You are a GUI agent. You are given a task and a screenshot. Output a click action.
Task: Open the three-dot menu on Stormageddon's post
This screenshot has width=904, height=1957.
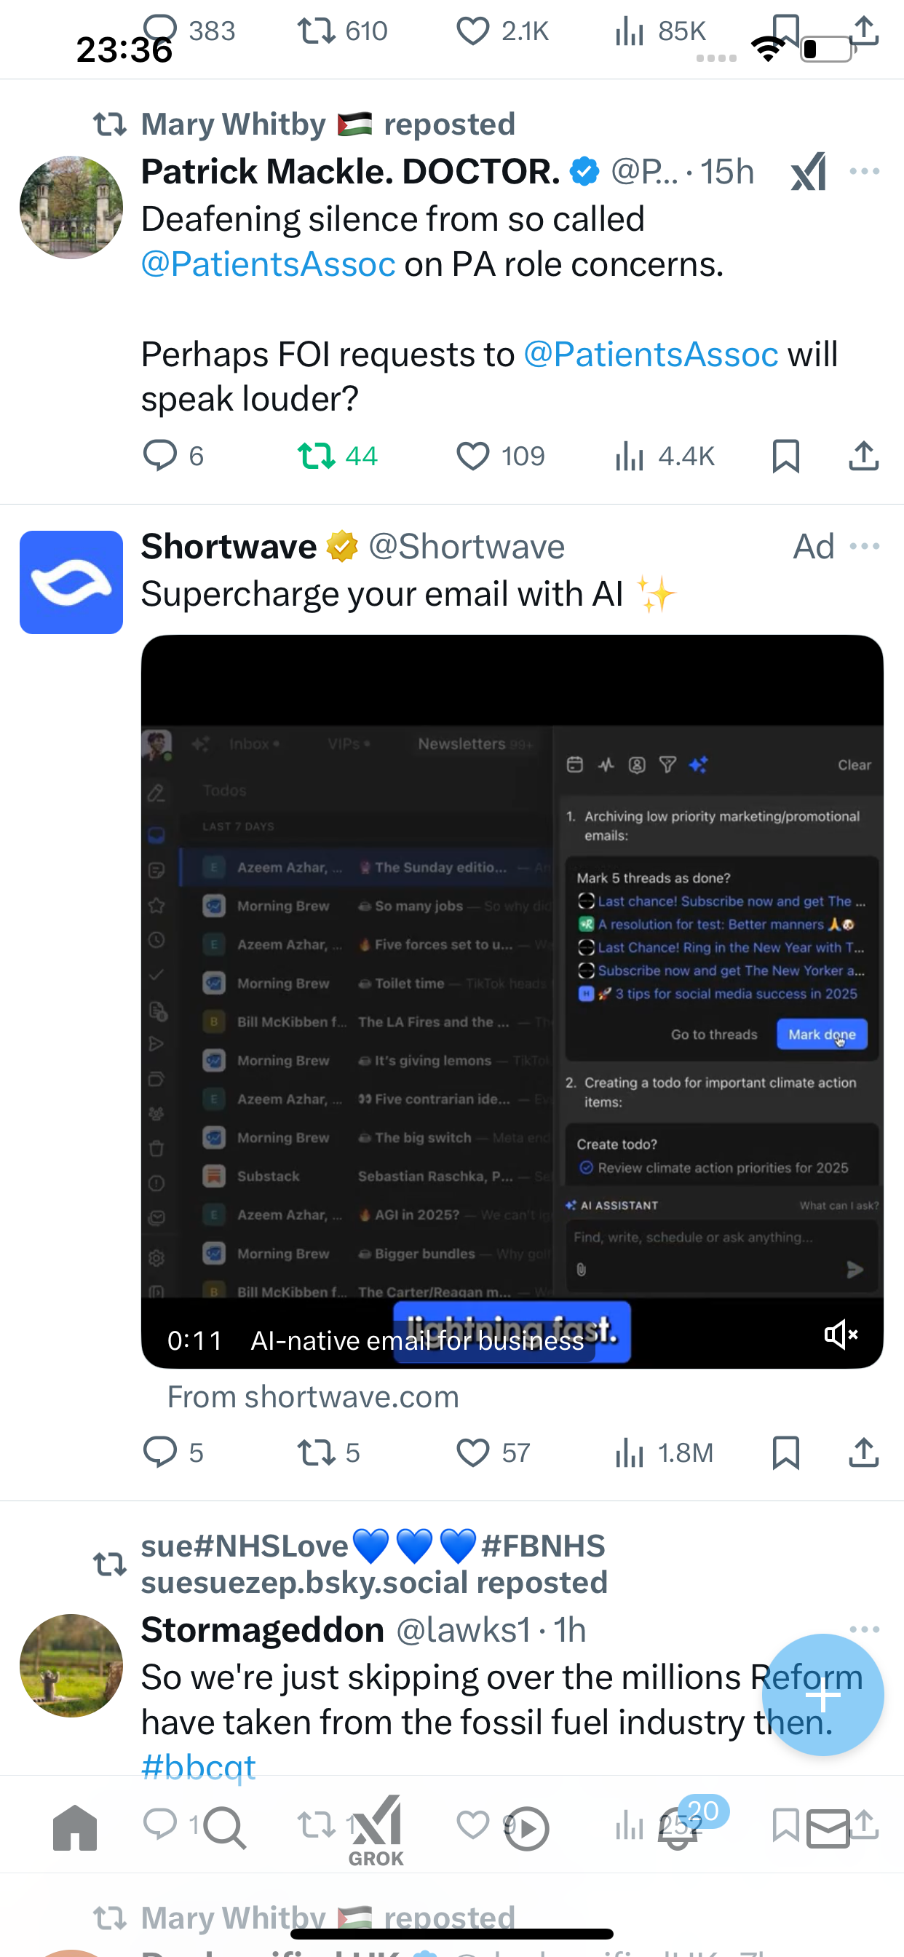pyautogui.click(x=865, y=1629)
